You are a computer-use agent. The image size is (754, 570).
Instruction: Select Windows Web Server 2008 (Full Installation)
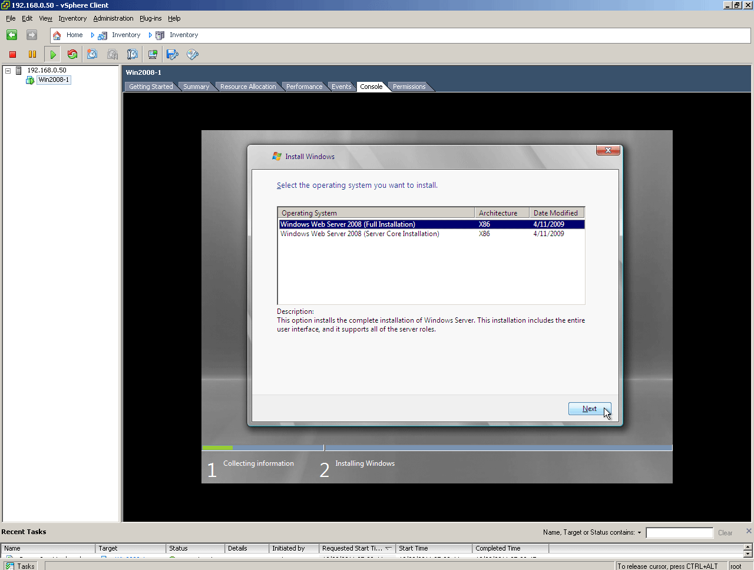point(431,224)
